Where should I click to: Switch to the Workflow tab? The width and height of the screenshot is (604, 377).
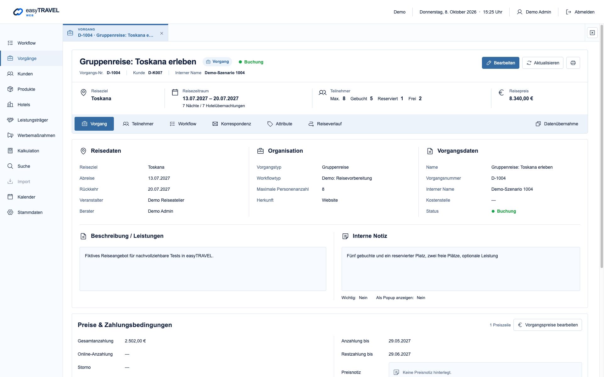tap(183, 124)
